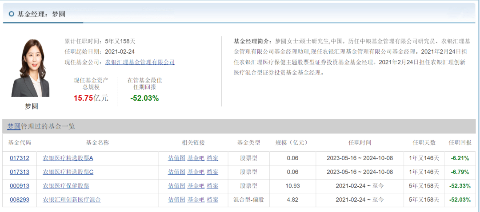Select the -52.33% return value
This screenshot has width=480, height=212.
(x=460, y=186)
